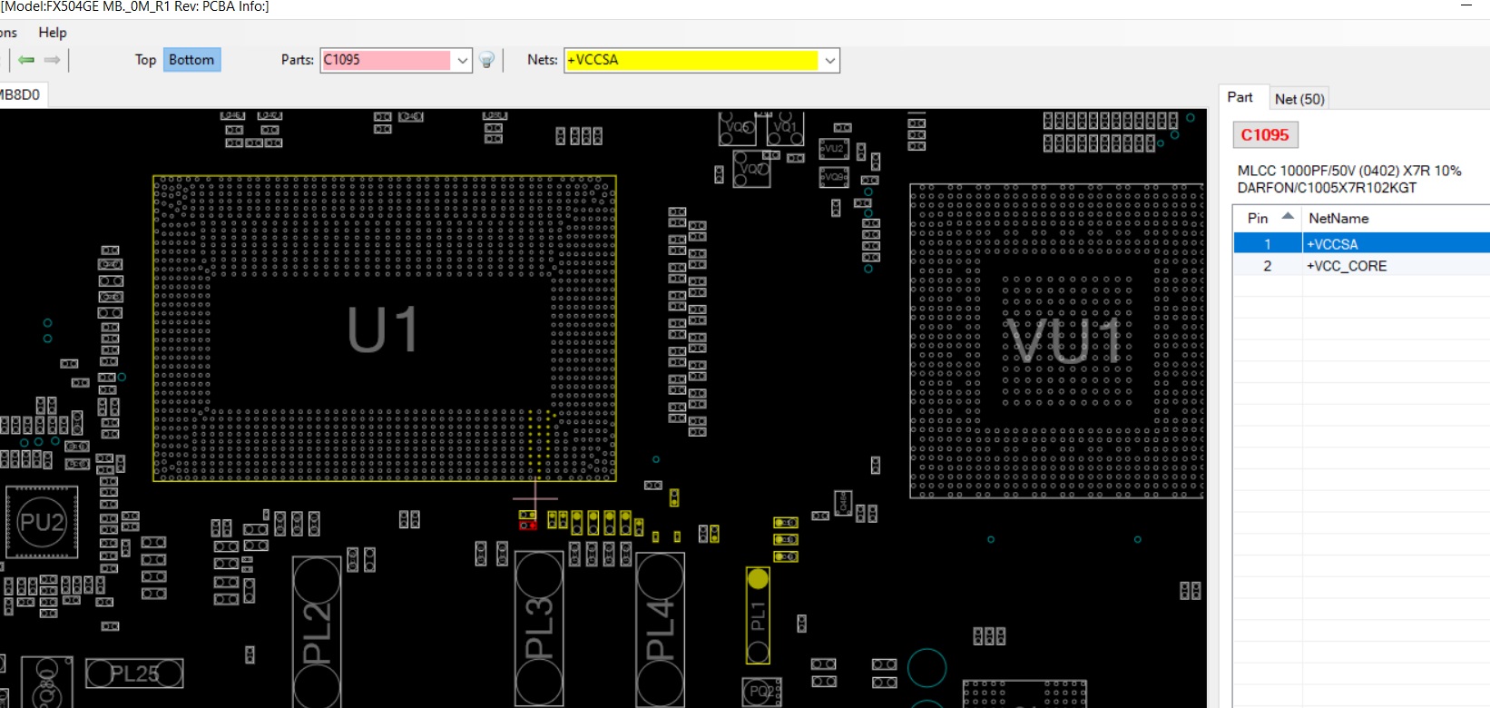
Task: Select the PL4 inductor on the board
Action: click(x=660, y=629)
